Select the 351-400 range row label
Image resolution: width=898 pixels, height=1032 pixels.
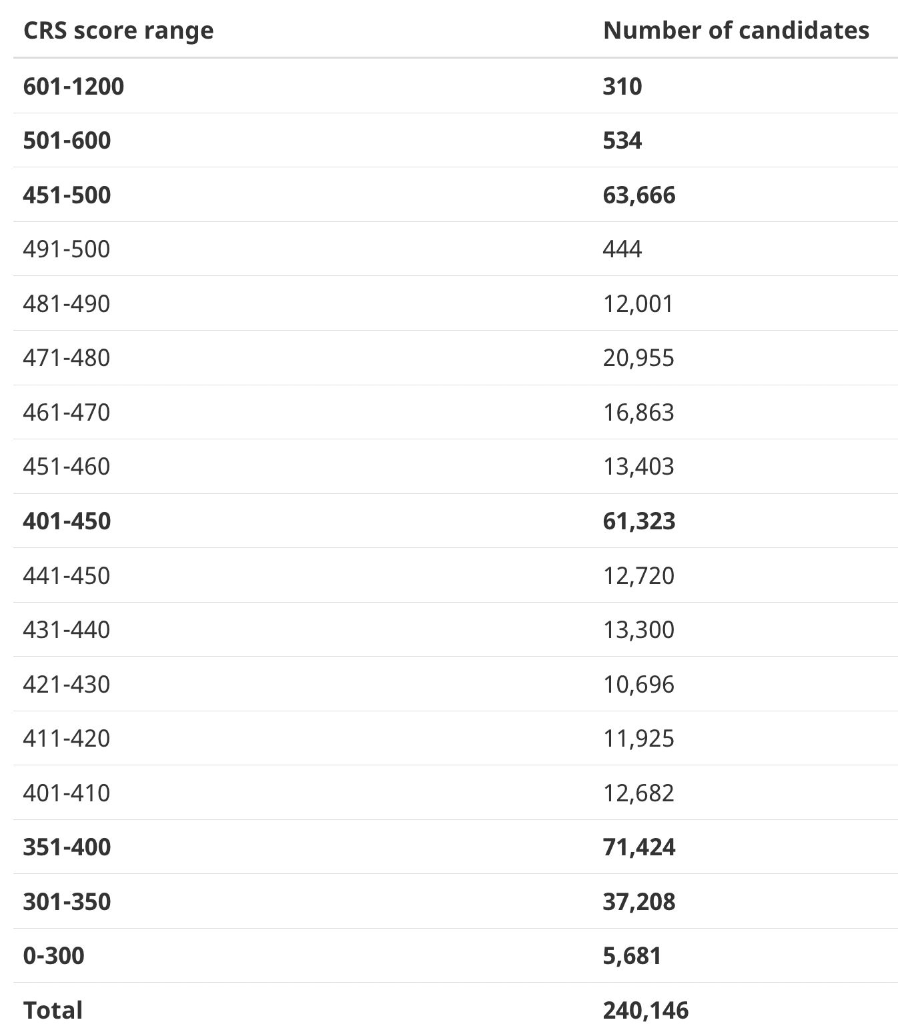click(67, 847)
